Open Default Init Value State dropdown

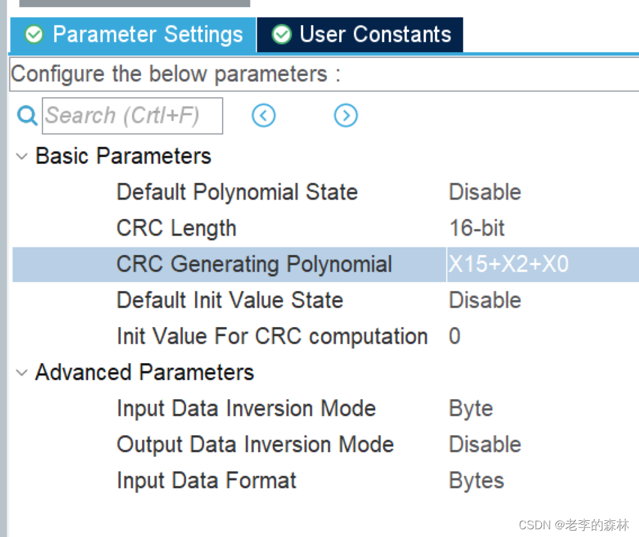pos(485,301)
